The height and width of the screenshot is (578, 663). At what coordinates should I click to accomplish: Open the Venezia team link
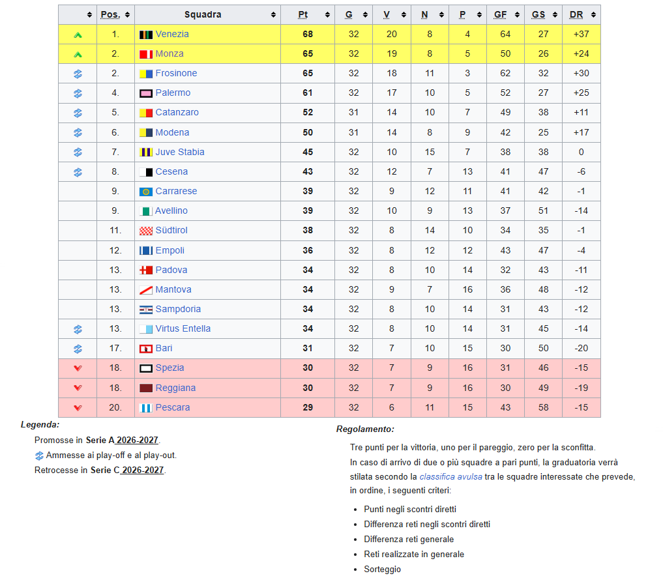point(172,35)
